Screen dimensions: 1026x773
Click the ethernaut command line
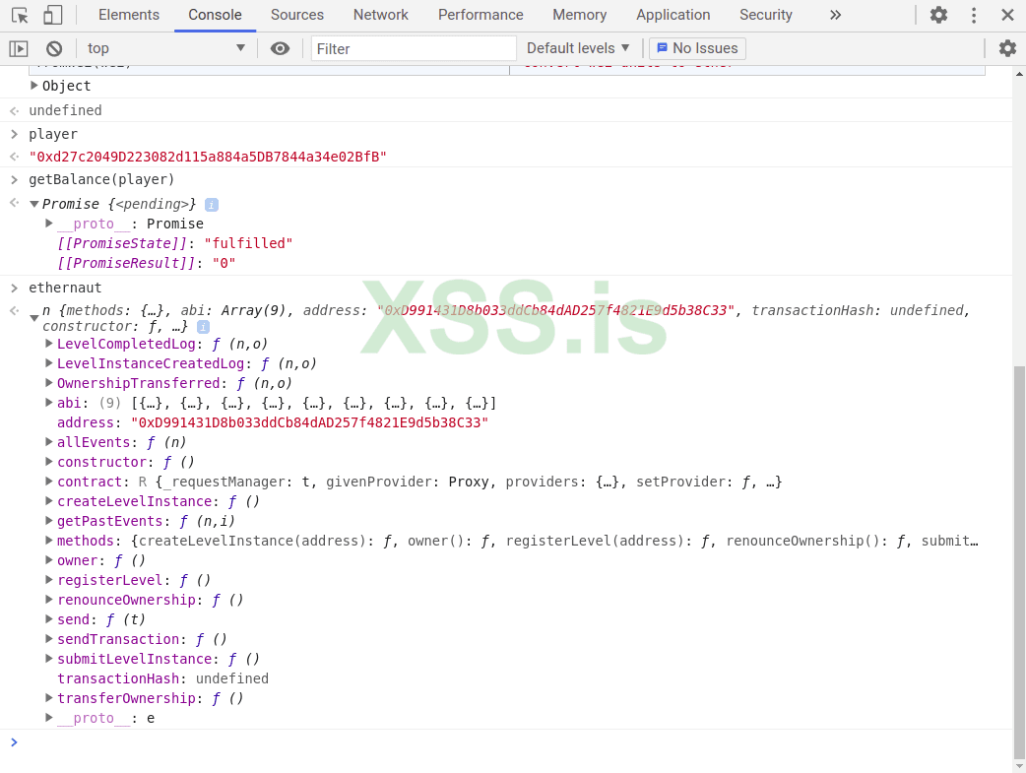[65, 288]
